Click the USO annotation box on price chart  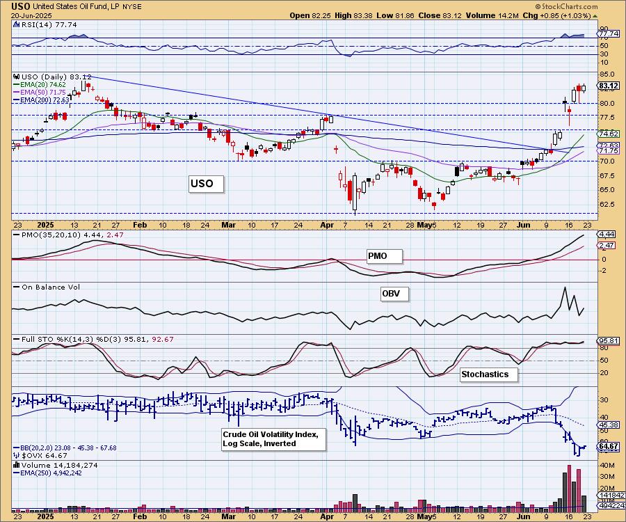pos(206,184)
